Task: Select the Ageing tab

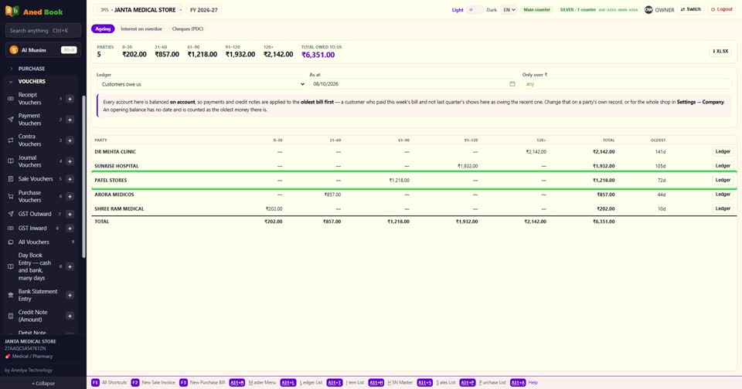Action: (103, 29)
